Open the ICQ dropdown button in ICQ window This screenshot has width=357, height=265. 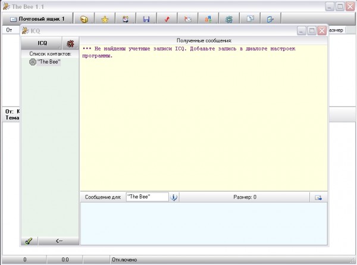[42, 43]
